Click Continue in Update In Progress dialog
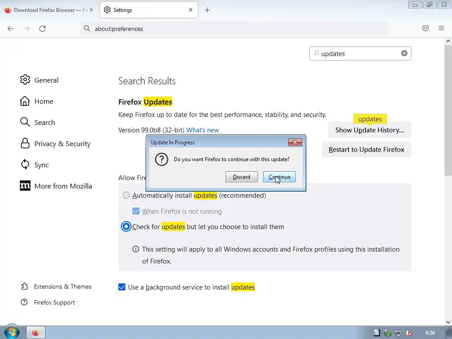 [x=279, y=177]
